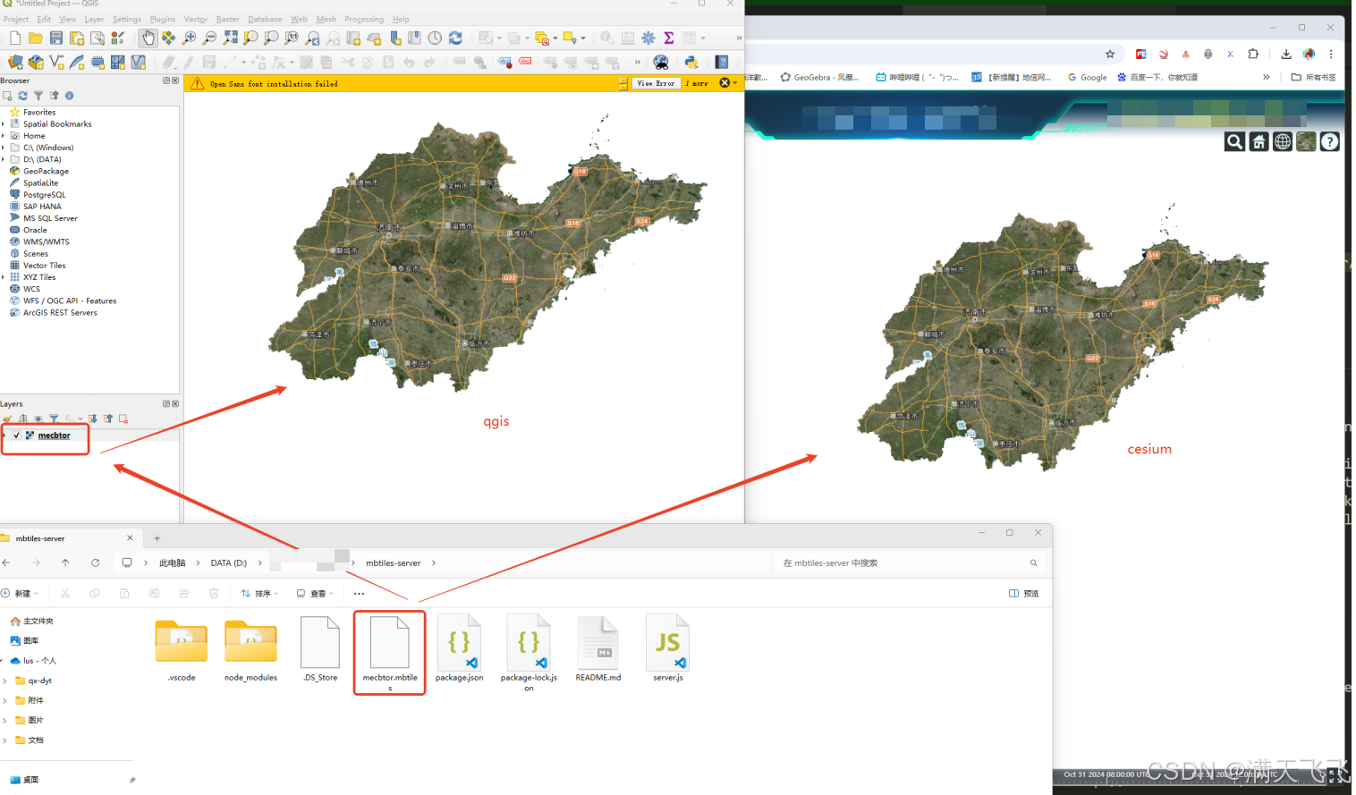Open Chrome extensions puzzle icon
Viewport: 1356px width, 795px height.
click(1253, 54)
